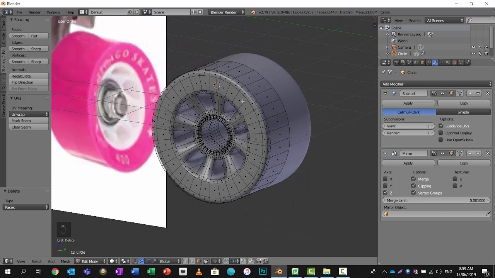Switch subdivision type to Simple
The image size is (495, 278).
[x=463, y=112]
